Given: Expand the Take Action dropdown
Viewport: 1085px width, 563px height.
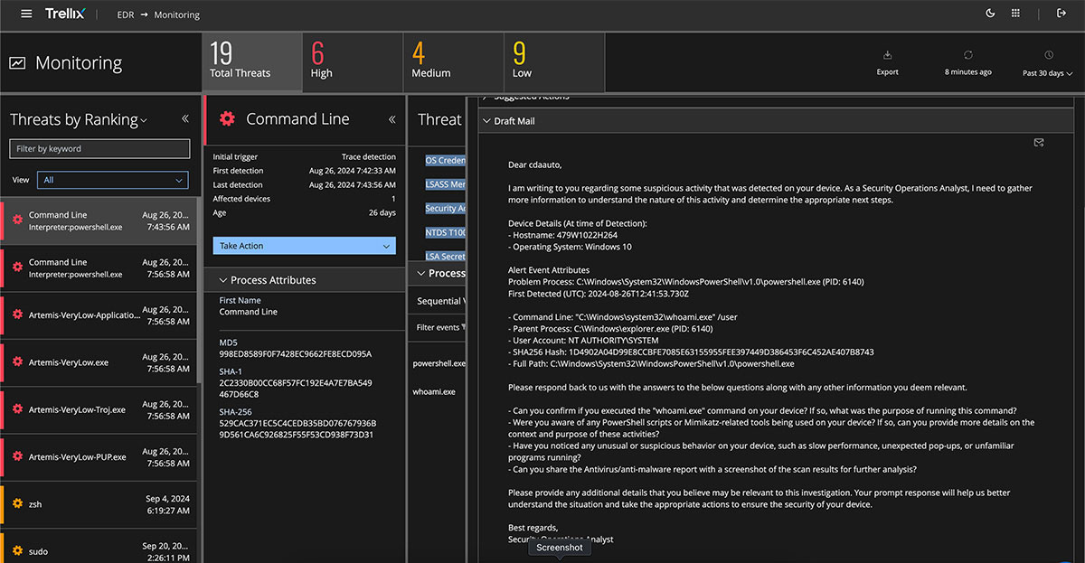Looking at the screenshot, I should [304, 246].
